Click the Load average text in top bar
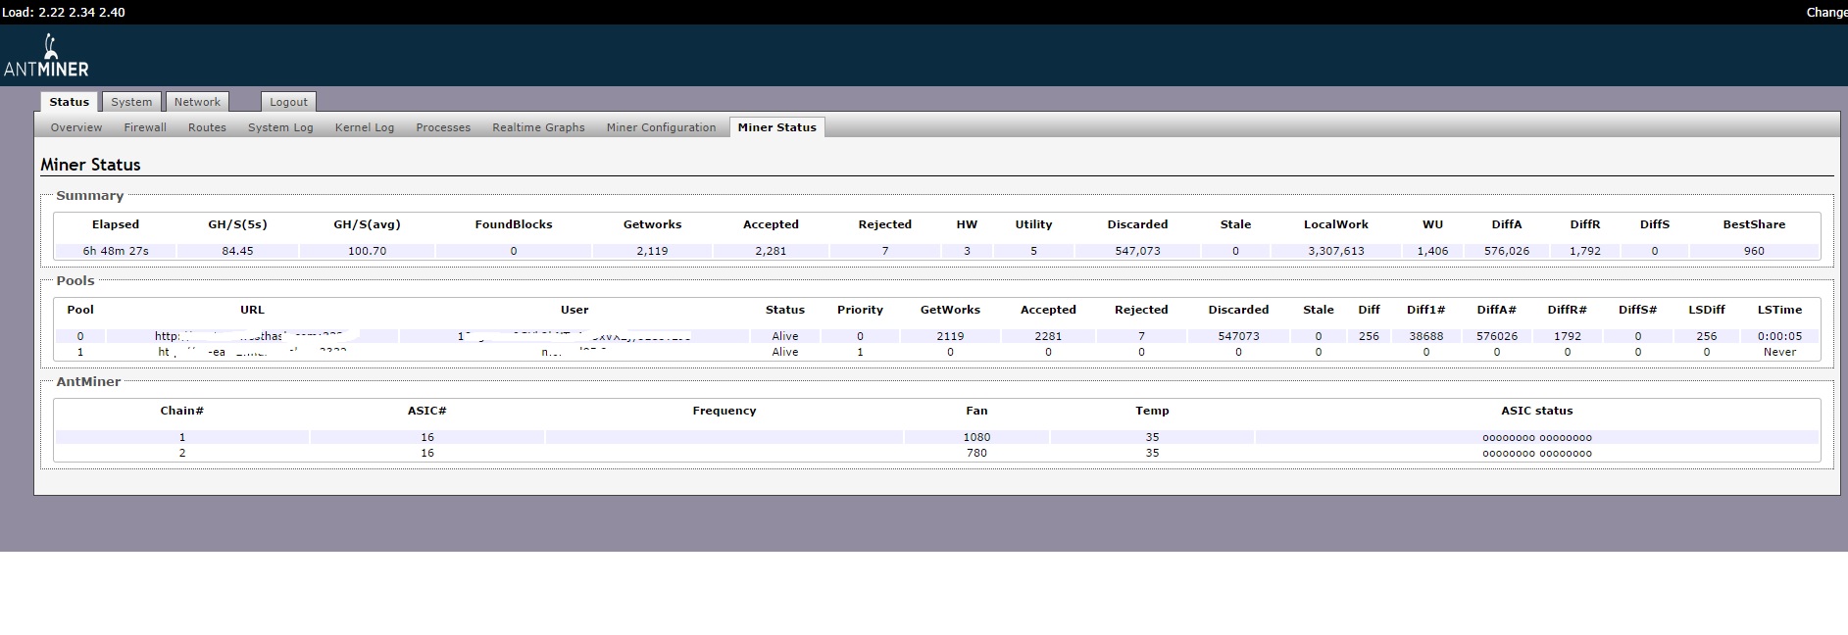 click(64, 13)
